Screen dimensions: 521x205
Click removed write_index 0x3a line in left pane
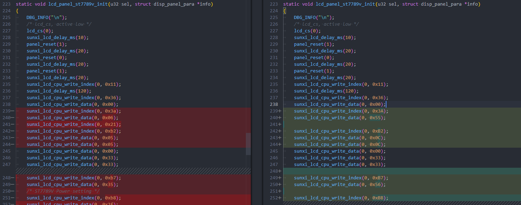coord(74,111)
